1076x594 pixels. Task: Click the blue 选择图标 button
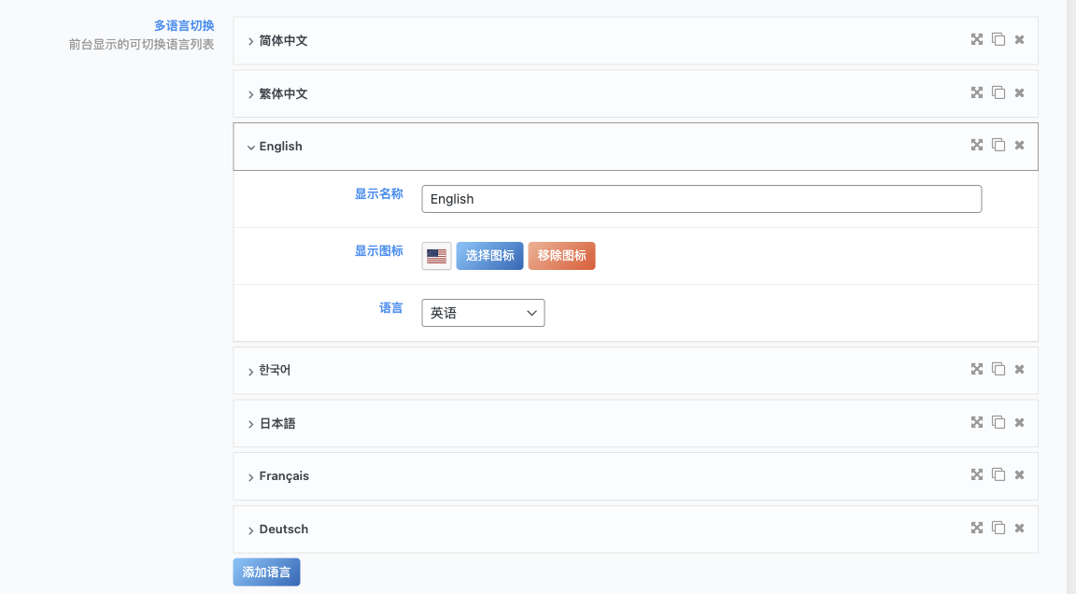(488, 255)
